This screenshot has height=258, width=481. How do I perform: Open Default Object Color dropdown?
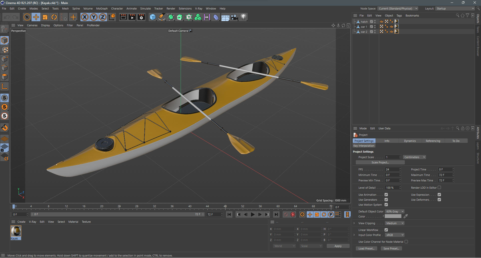pos(395,211)
